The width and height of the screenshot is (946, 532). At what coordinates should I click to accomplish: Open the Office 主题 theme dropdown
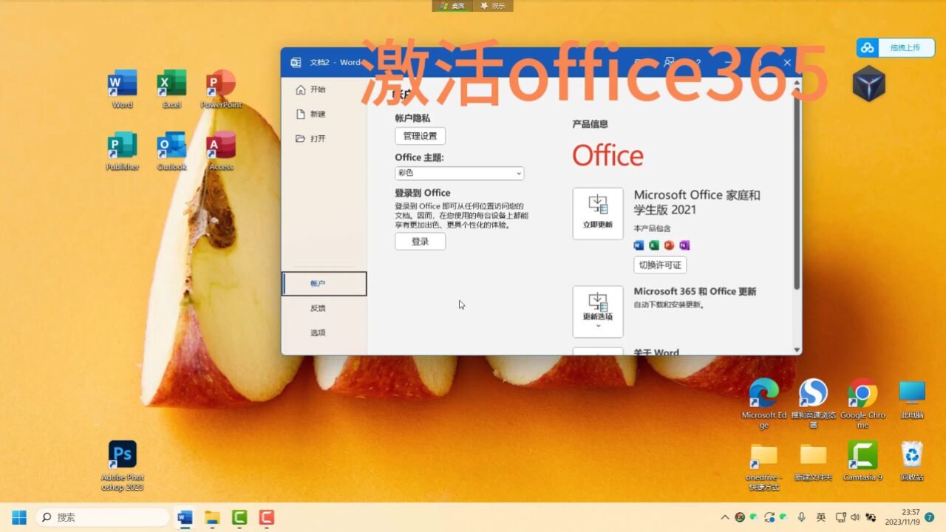[x=459, y=173]
